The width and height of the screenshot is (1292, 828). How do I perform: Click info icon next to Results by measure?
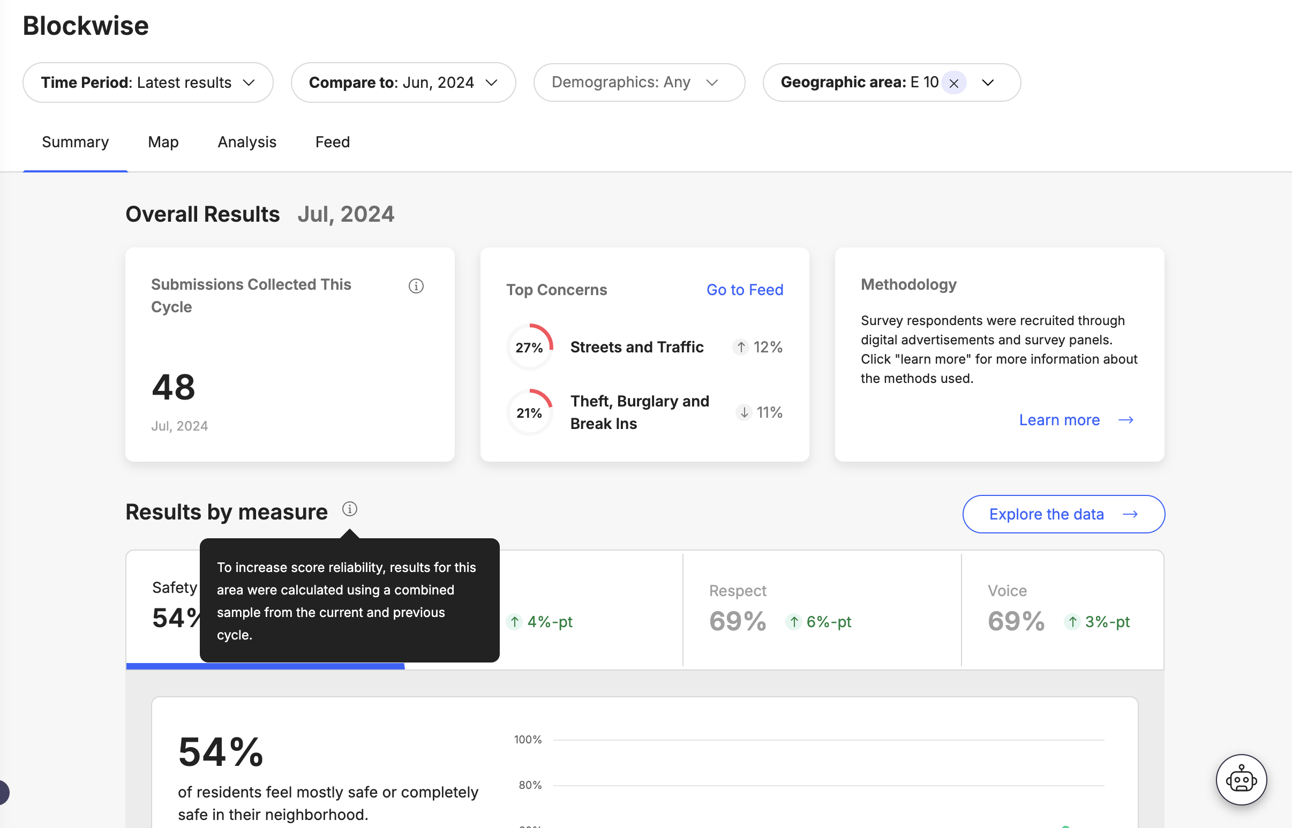pyautogui.click(x=349, y=509)
